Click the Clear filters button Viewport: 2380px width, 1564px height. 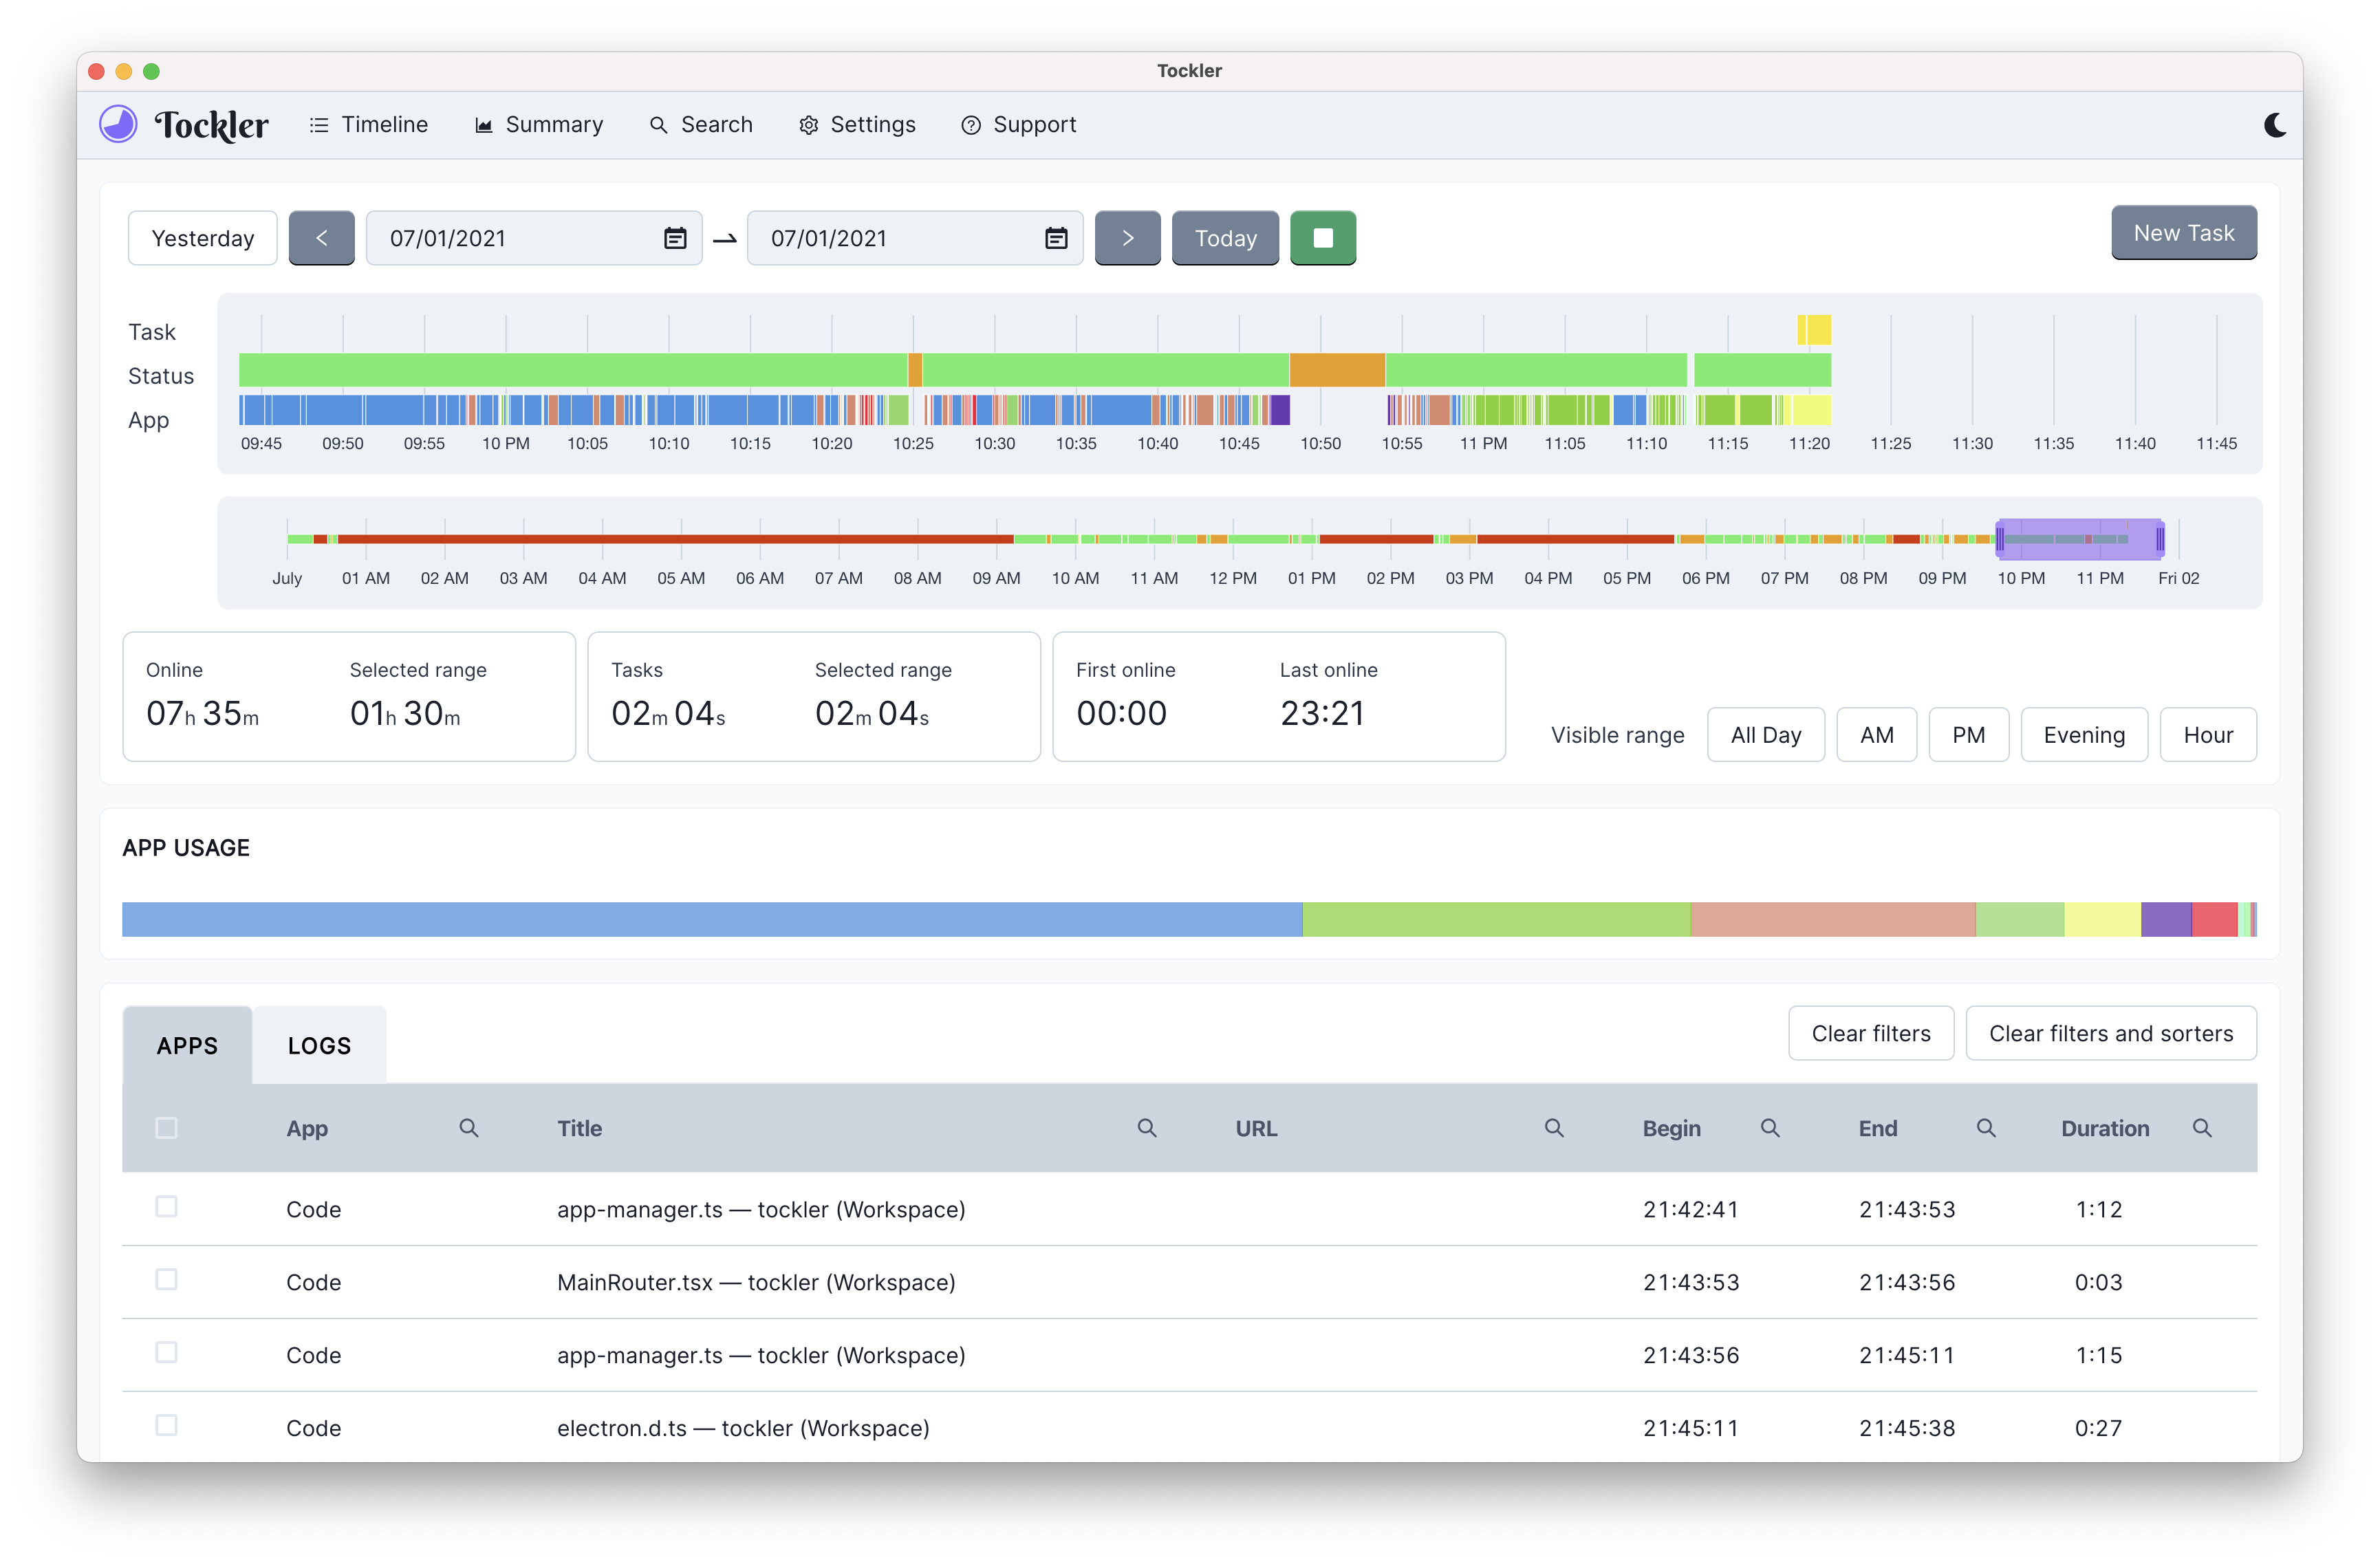pyautogui.click(x=1870, y=1033)
